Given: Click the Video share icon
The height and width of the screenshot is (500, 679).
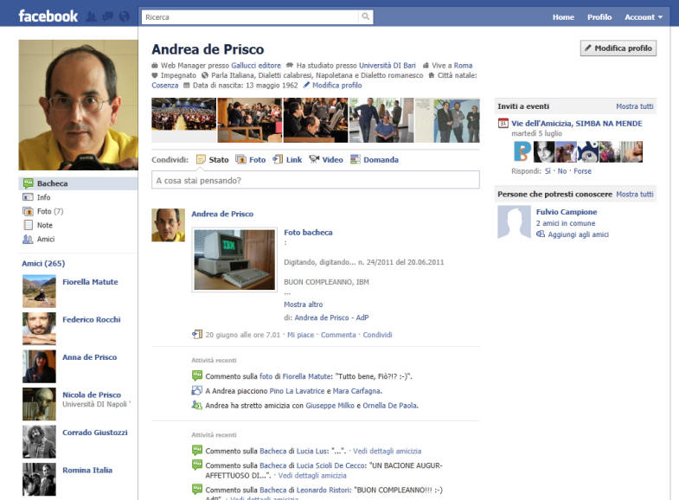Looking at the screenshot, I should [x=314, y=159].
